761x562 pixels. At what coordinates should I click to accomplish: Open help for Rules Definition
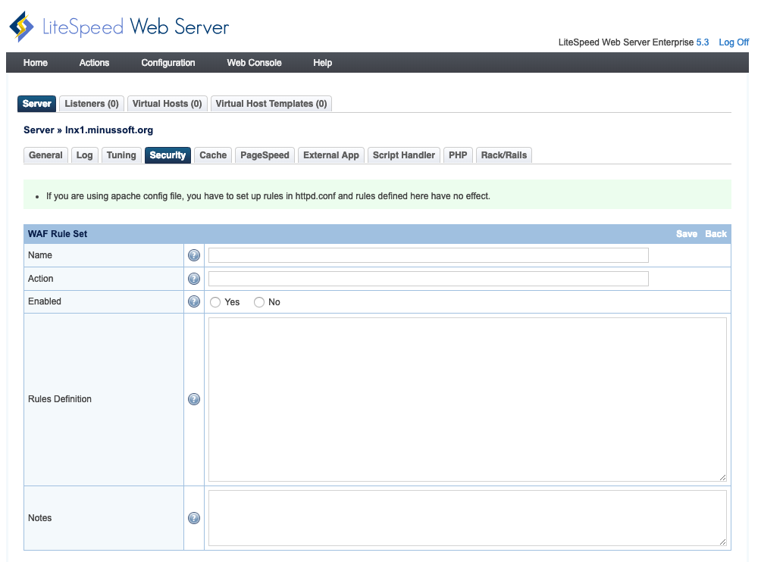[194, 399]
